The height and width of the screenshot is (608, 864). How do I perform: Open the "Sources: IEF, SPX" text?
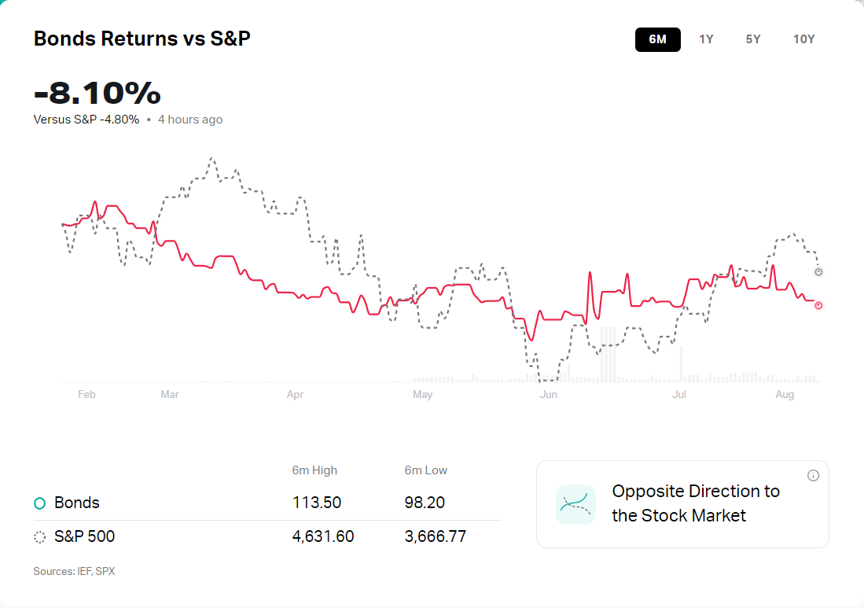tap(74, 572)
